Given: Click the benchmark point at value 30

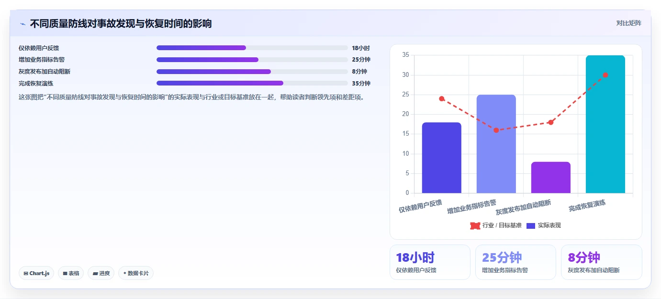Looking at the screenshot, I should click(x=605, y=75).
